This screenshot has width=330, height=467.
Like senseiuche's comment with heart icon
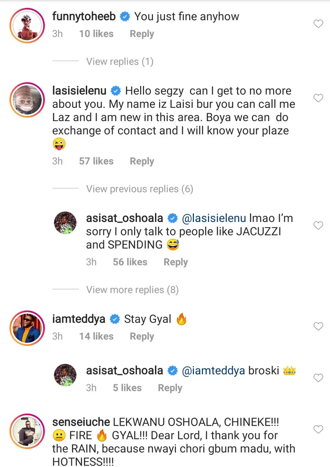[x=318, y=429]
